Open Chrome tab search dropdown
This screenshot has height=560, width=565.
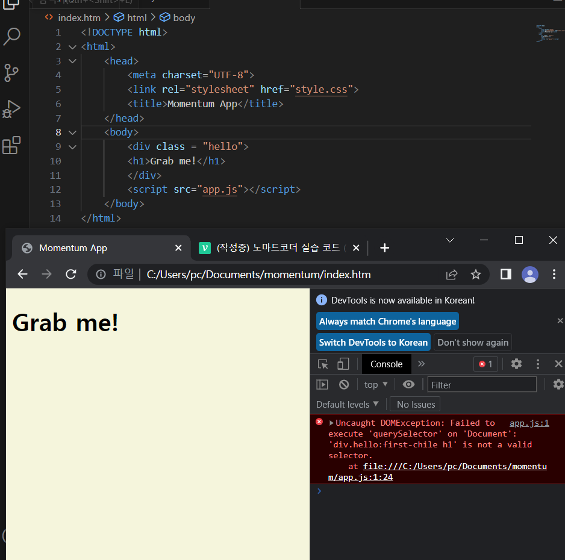coord(450,240)
